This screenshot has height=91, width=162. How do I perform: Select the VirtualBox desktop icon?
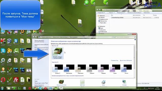click(x=9, y=42)
